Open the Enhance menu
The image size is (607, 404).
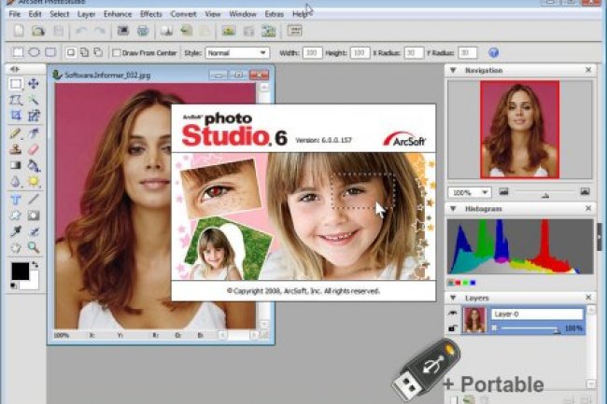[118, 15]
